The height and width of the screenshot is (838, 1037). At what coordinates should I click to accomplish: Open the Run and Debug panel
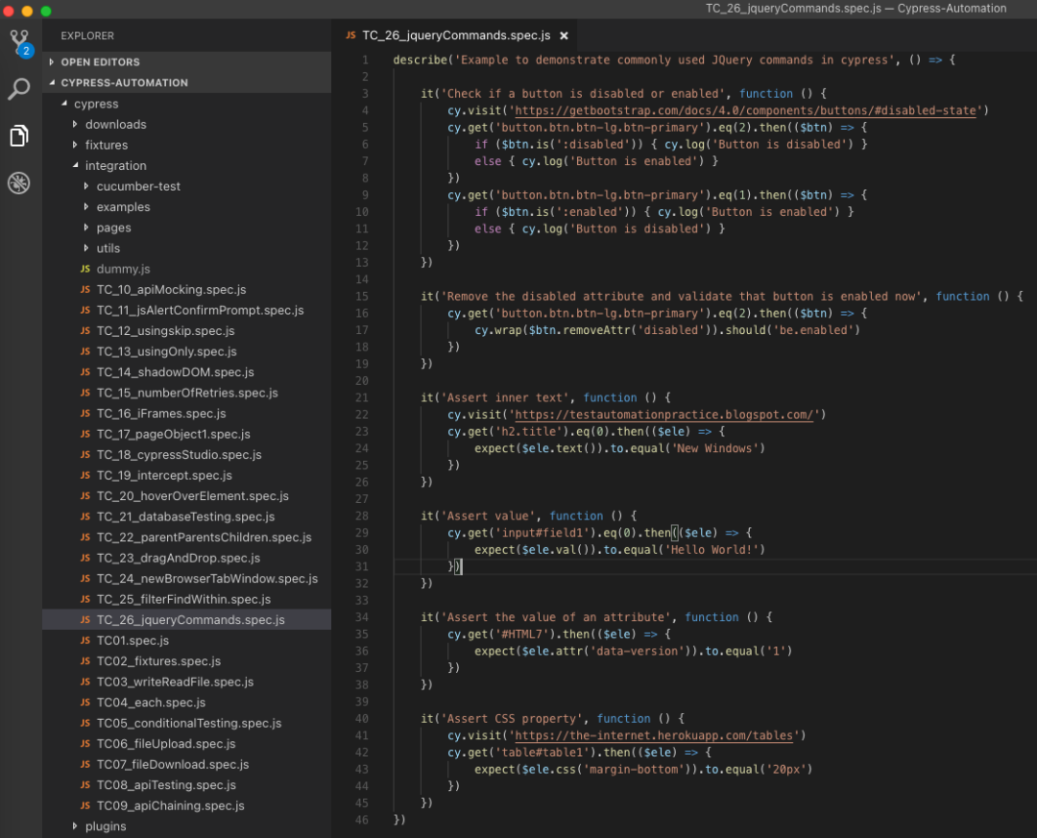tap(19, 183)
